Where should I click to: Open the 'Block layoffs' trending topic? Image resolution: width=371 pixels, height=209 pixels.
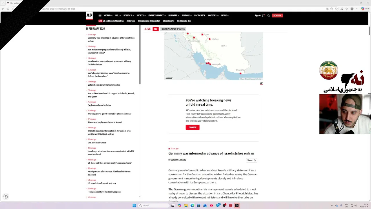click(x=169, y=21)
